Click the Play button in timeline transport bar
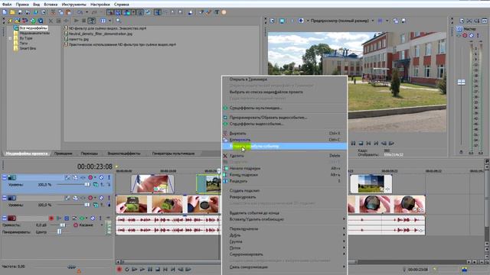 pos(142,269)
